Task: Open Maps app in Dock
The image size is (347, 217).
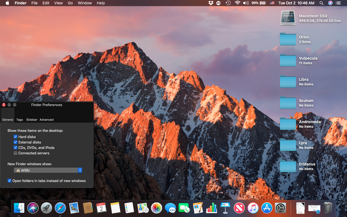Action: (x=143, y=208)
